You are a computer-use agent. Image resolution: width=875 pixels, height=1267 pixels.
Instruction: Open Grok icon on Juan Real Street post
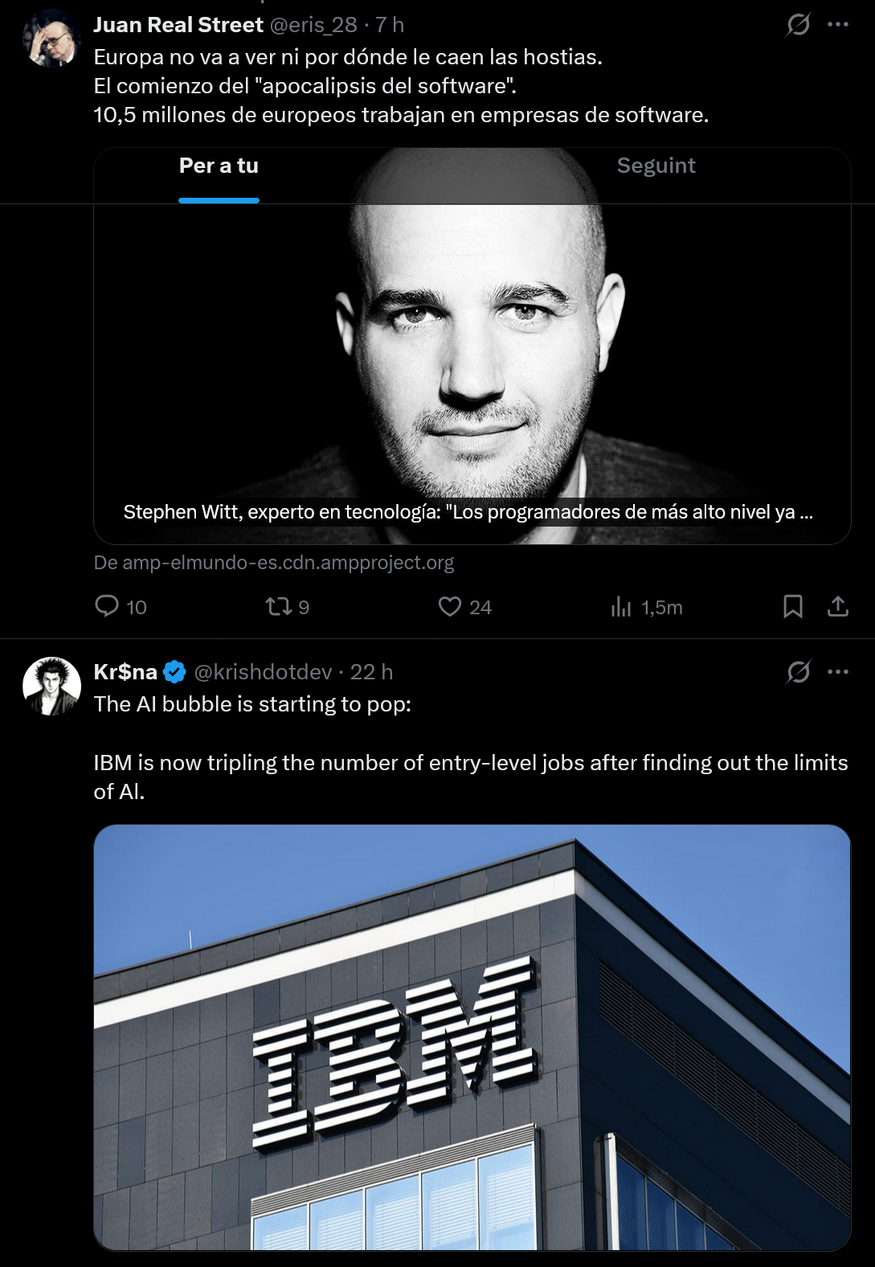[798, 25]
